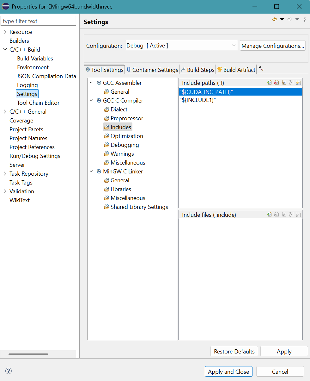Delete selected include path with Delete icon
The height and width of the screenshot is (381, 310).
tap(277, 83)
